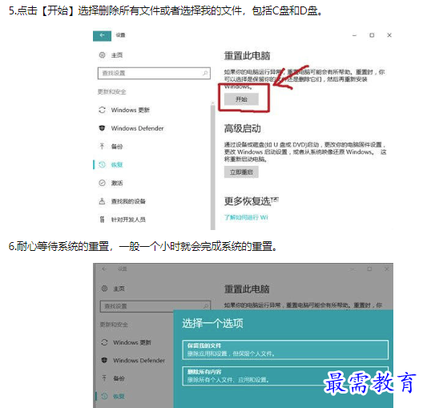Click the 选择一个选项 dialog title
The width and height of the screenshot is (423, 408).
[x=212, y=323]
